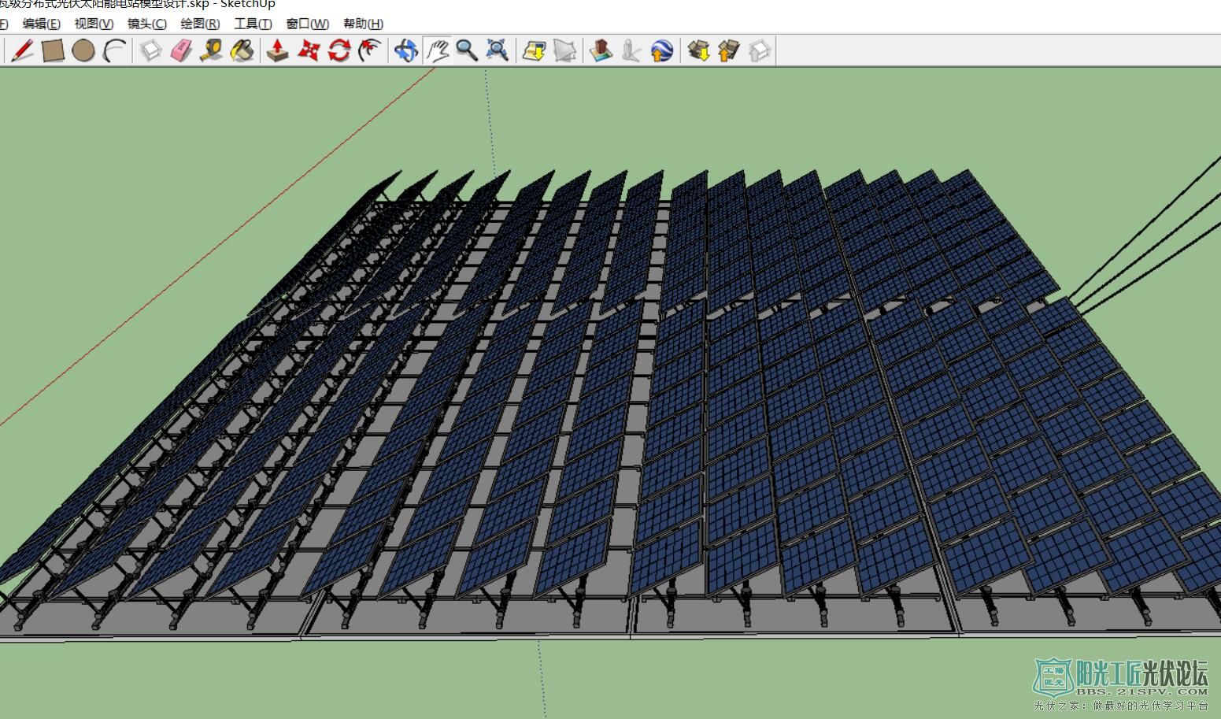Click the Add New Building icon
This screenshot has height=719, width=1221.
pyautogui.click(x=601, y=51)
